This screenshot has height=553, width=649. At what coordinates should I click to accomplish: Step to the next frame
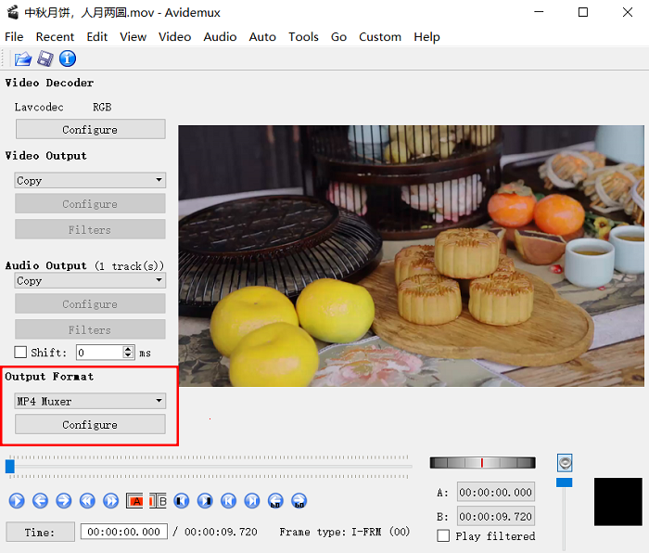(64, 501)
